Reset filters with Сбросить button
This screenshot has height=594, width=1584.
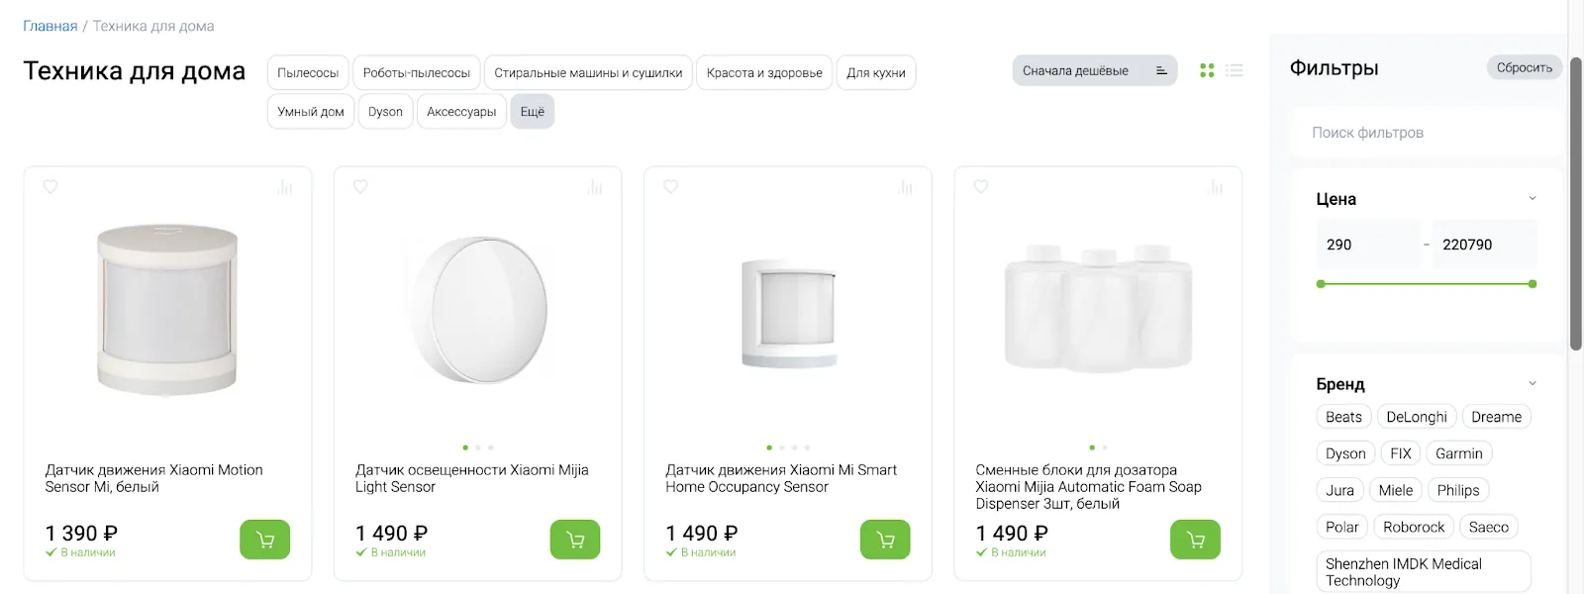pyautogui.click(x=1524, y=67)
